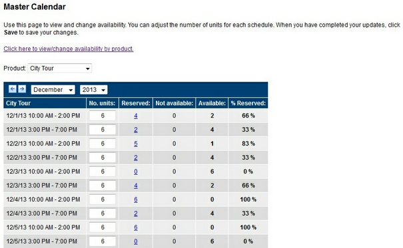Viewport: 403px width, 248px height.
Task: Open reserved count for 12/3/13 10:00 AM
Action: pyautogui.click(x=135, y=172)
